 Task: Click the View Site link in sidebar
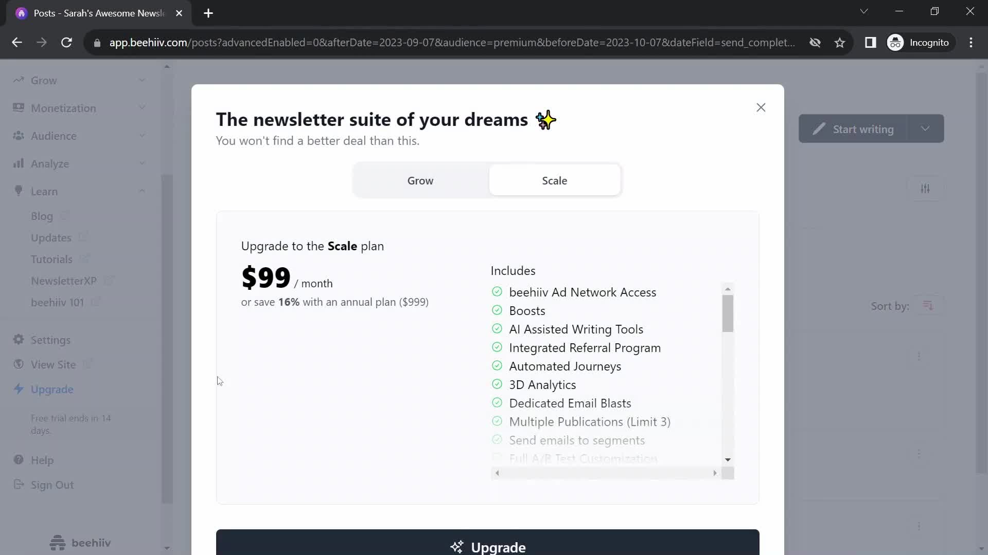54,364
